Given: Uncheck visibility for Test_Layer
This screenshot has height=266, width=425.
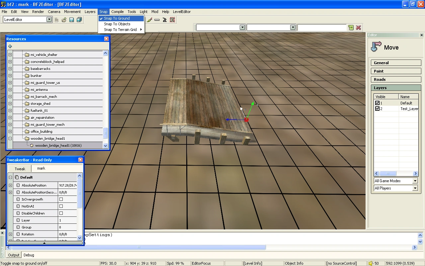Looking at the screenshot, I should (x=377, y=109).
